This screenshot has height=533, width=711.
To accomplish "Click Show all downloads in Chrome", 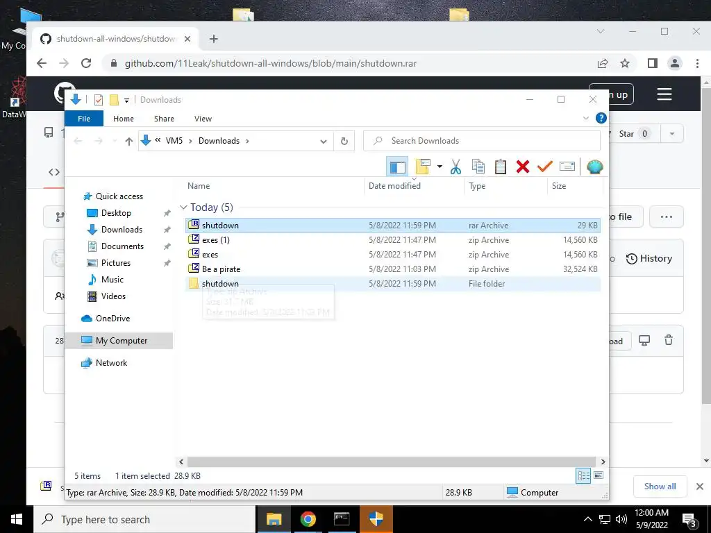I will 660,487.
